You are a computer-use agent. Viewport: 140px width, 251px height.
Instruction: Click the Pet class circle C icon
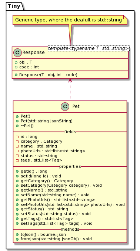[65, 106]
